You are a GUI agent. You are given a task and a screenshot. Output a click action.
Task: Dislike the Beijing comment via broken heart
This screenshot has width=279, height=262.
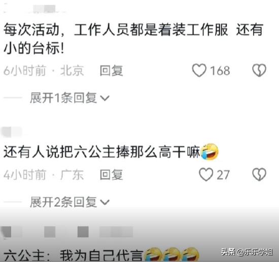tap(259, 70)
